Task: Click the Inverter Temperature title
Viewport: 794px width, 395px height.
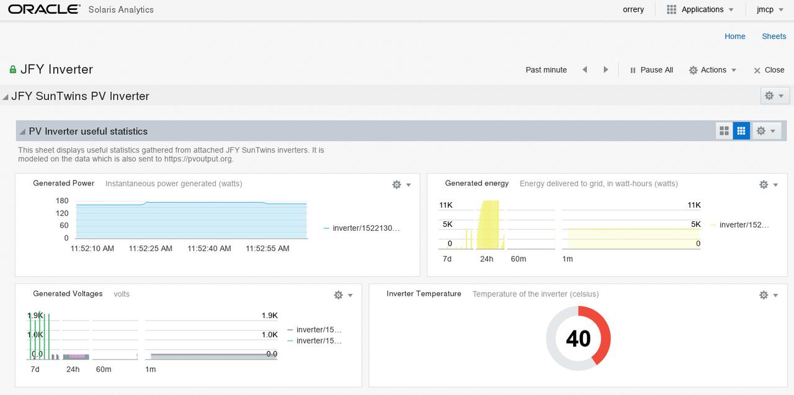Action: 424,294
